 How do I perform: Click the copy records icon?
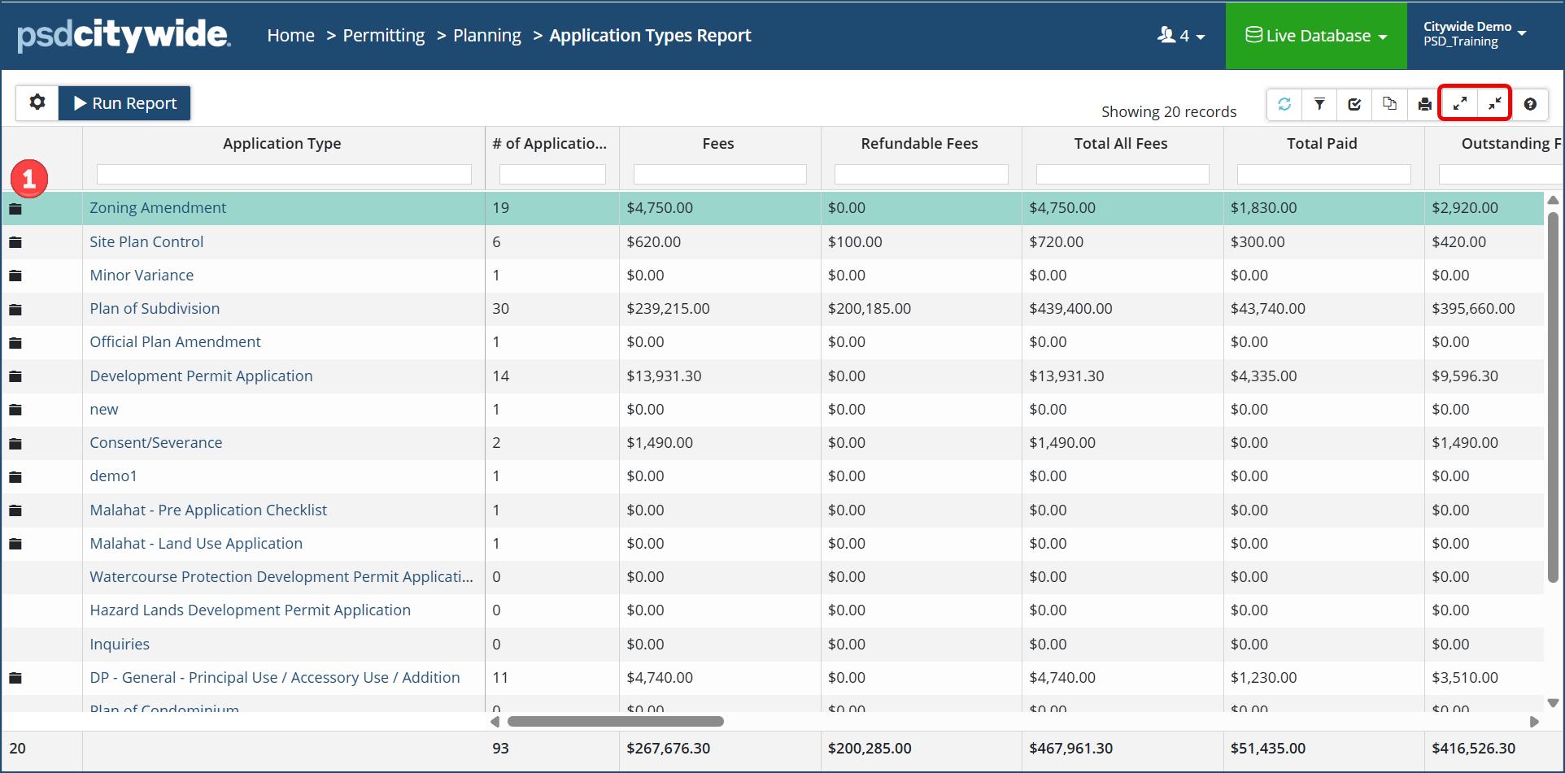(1389, 104)
